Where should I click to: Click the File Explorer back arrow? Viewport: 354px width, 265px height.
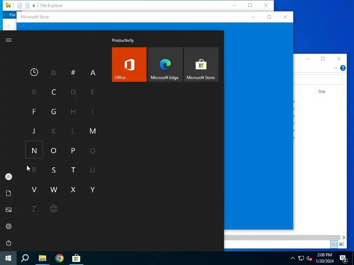pos(9,26)
